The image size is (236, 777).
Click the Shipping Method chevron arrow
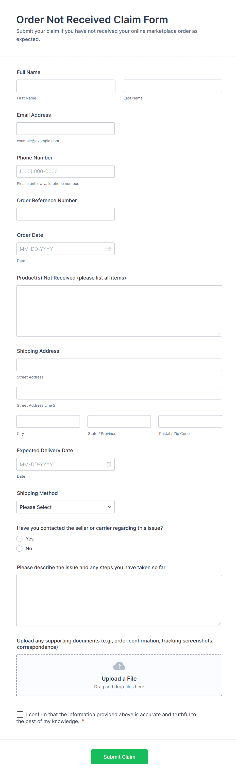[110, 507]
